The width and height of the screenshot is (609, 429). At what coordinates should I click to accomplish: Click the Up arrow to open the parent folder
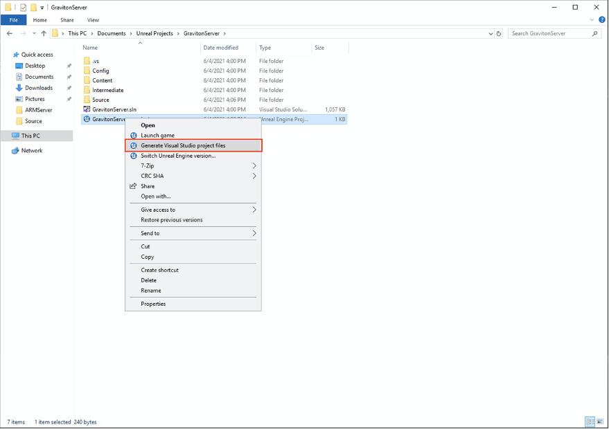(43, 33)
